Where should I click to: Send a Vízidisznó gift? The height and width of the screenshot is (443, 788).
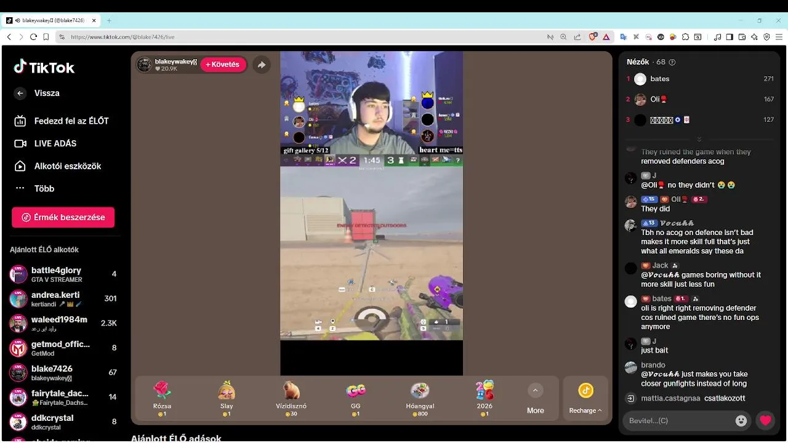pyautogui.click(x=291, y=398)
